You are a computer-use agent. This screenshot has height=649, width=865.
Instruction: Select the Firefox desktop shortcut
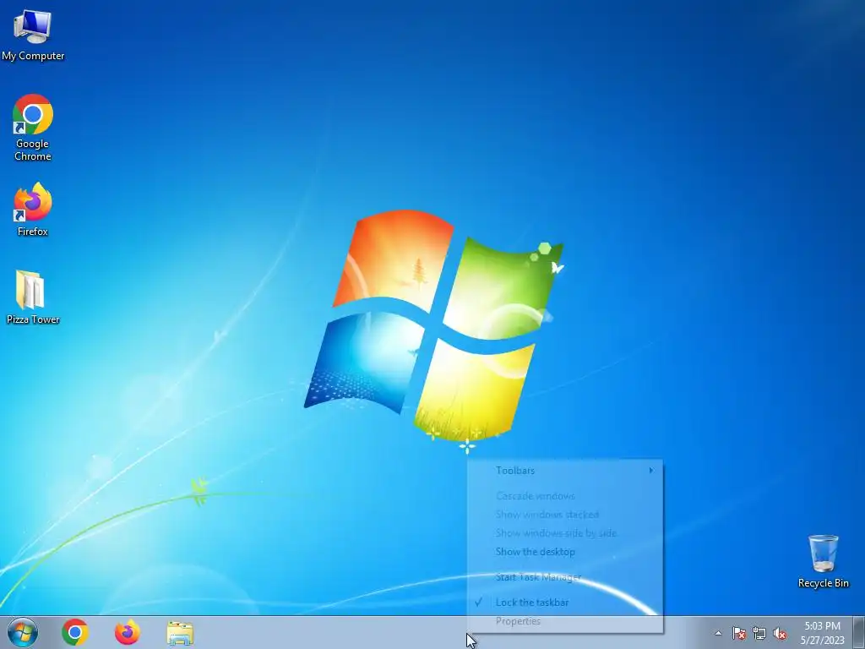coord(33,210)
